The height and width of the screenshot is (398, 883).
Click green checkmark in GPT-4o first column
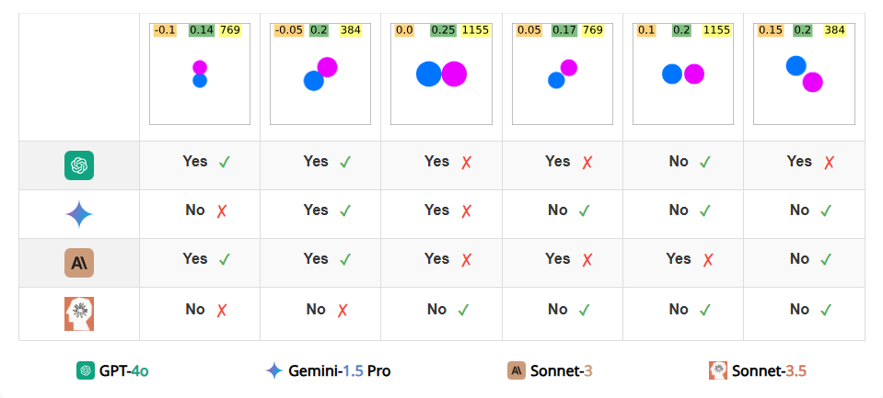[x=224, y=163]
